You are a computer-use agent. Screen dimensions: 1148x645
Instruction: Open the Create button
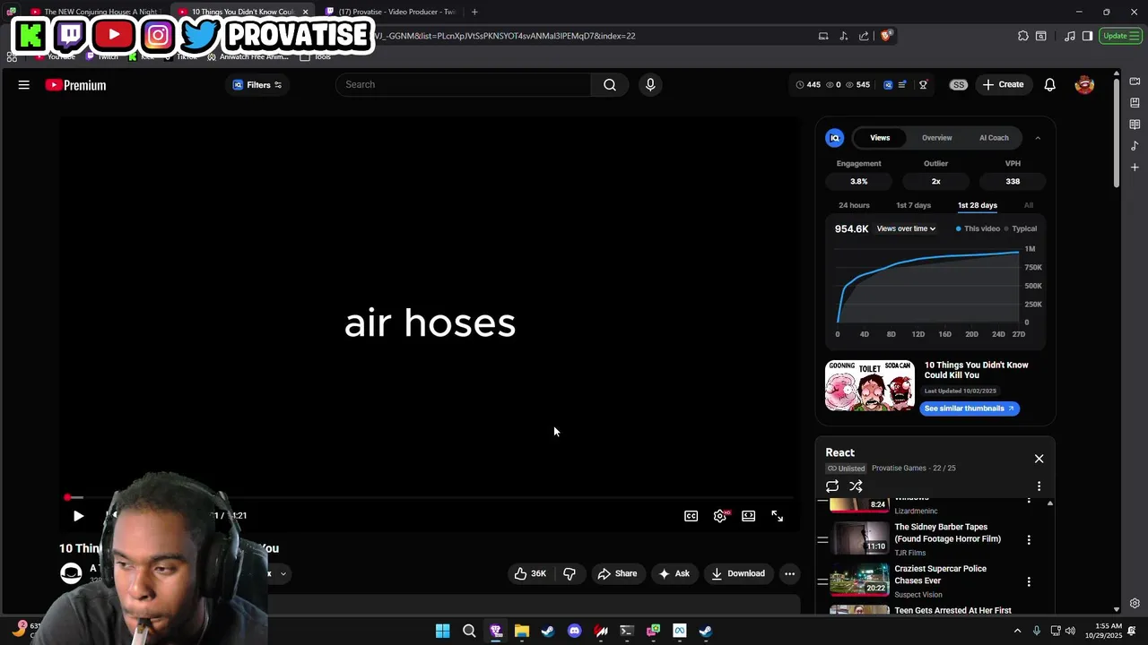[x=1003, y=84]
